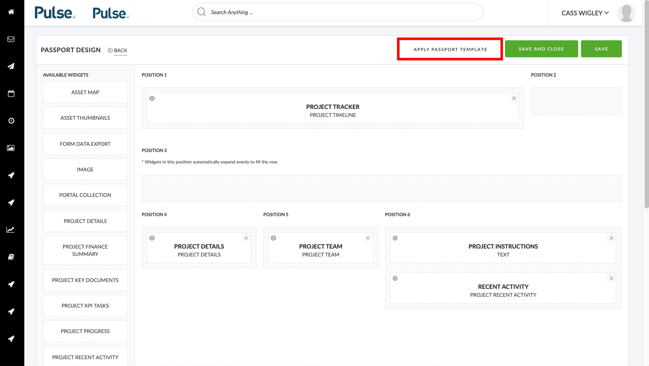Focus the Search Anything input field
The height and width of the screenshot is (366, 649).
[x=338, y=12]
